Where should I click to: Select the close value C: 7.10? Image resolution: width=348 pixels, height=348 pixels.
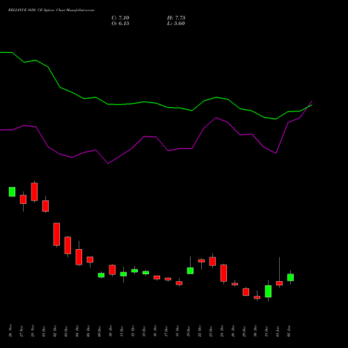[120, 18]
